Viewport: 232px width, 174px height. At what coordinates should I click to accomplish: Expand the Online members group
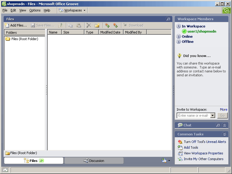pyautogui.click(x=179, y=36)
